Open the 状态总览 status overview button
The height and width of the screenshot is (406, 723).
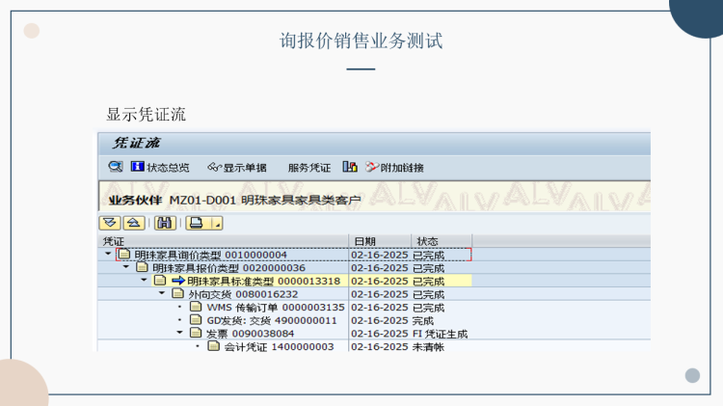coord(160,168)
